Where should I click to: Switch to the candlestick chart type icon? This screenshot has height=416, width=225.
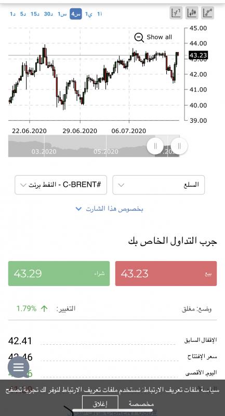coord(192,12)
